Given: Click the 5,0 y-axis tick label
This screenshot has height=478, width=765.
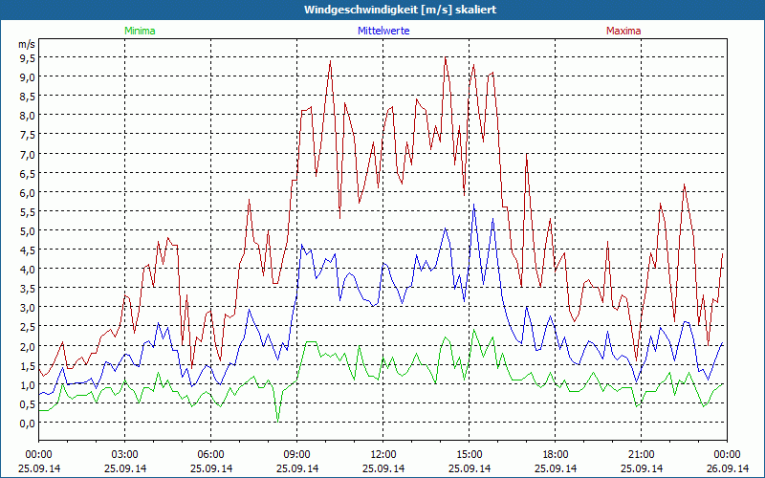Looking at the screenshot, I should tap(27, 230).
